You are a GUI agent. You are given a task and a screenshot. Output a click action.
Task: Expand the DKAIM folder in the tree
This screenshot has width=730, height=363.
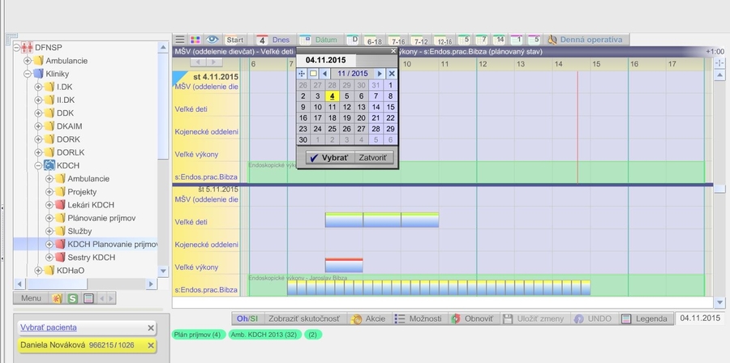coord(38,126)
